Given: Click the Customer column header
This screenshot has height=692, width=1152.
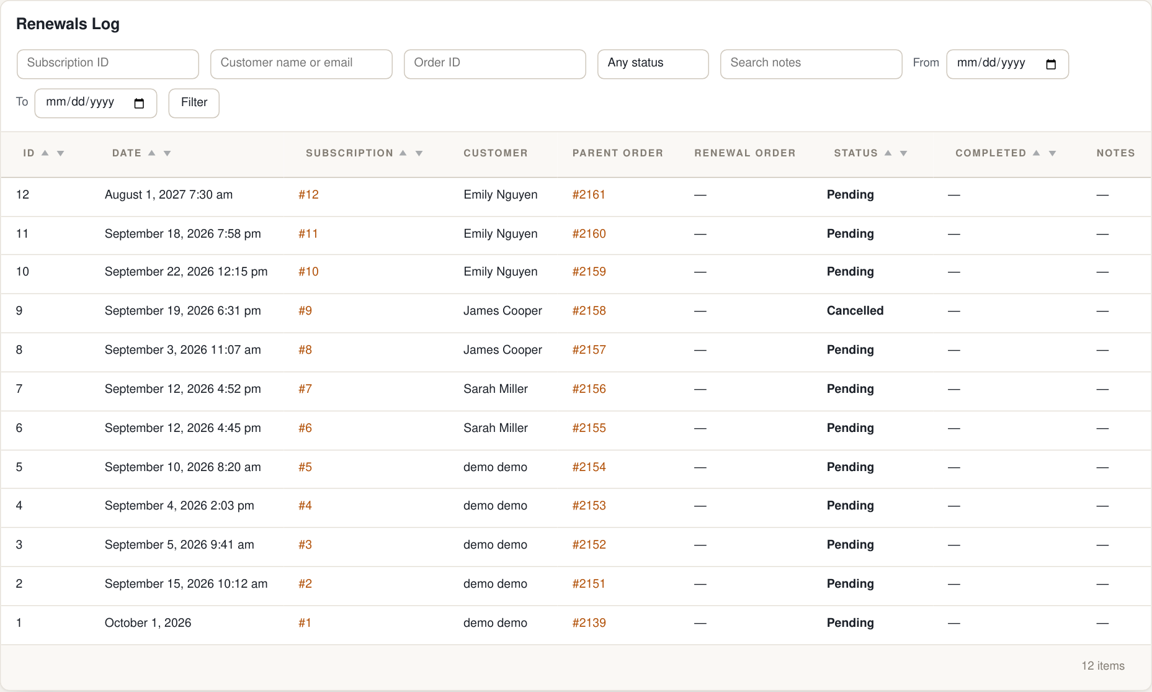Looking at the screenshot, I should click(496, 153).
